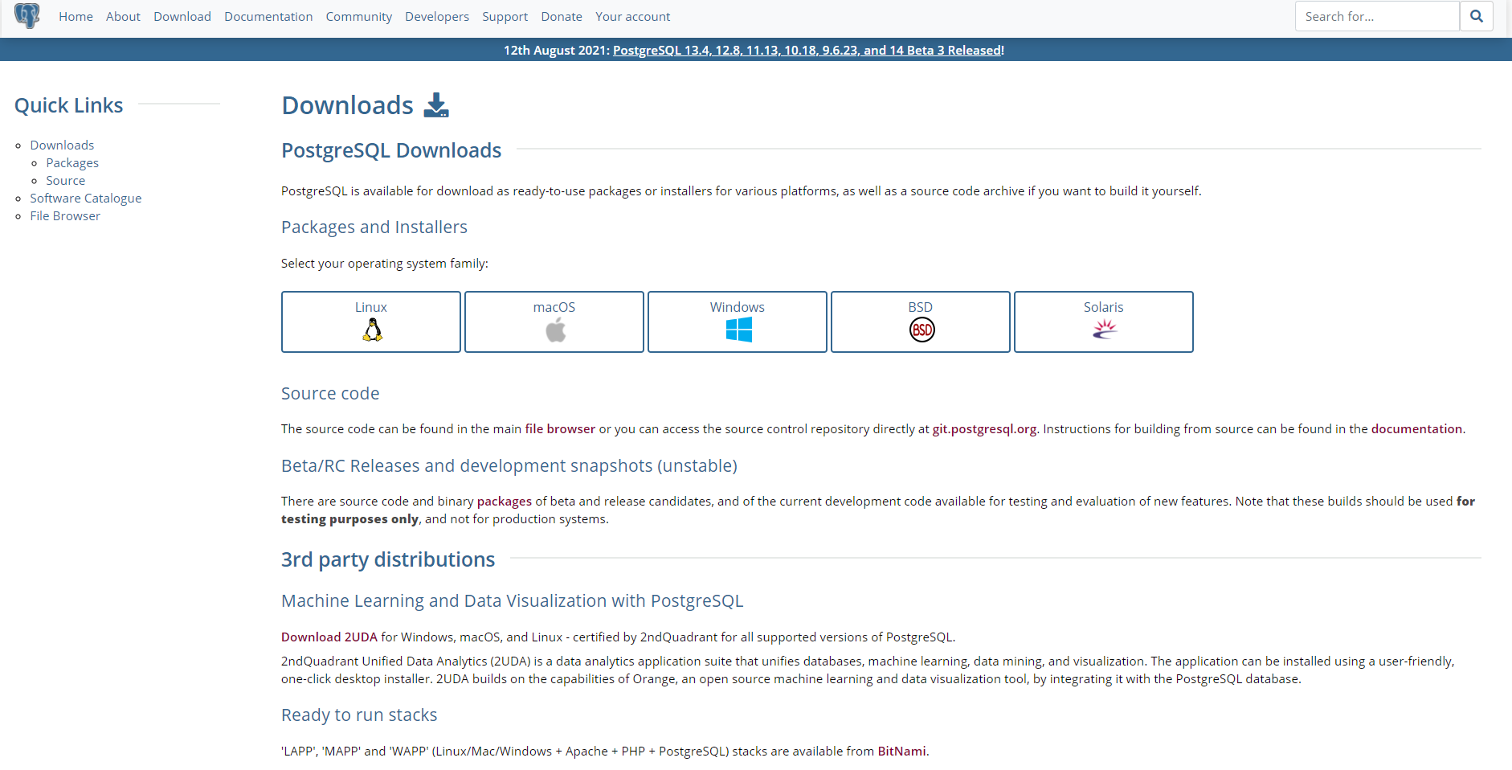This screenshot has width=1512, height=770.
Task: Open the Community nav item
Action: point(358,17)
